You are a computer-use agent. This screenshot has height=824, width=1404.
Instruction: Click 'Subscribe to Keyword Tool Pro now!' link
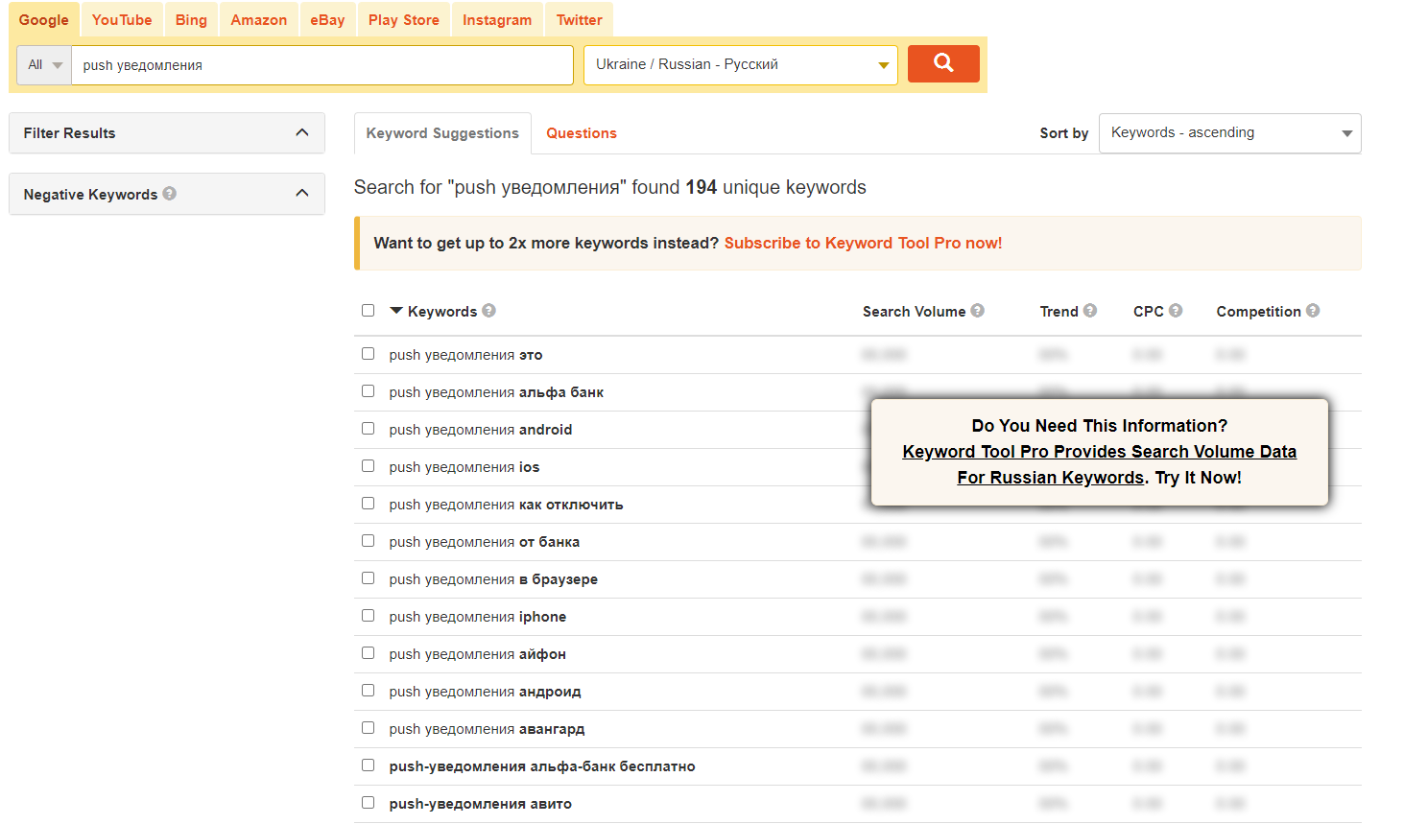[x=863, y=244]
